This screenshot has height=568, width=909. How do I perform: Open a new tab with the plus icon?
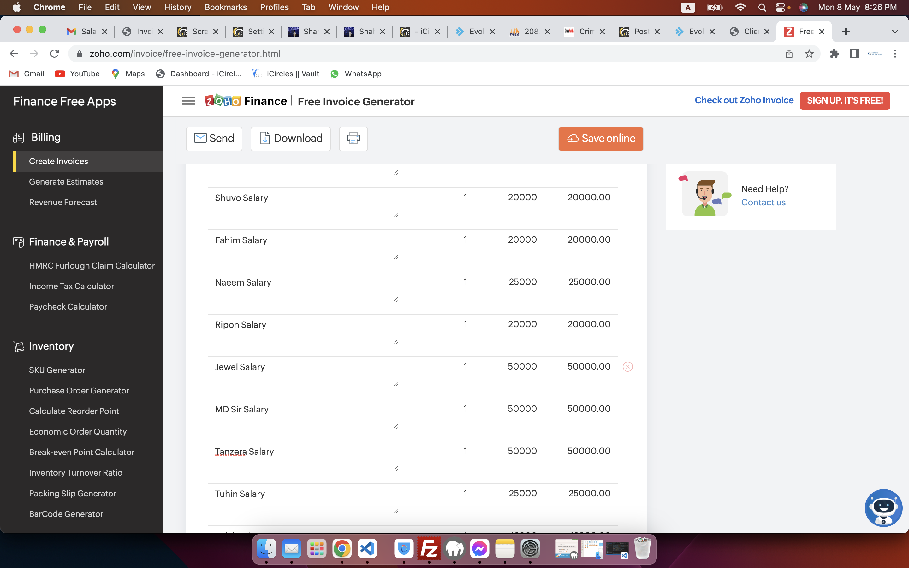[x=846, y=32]
